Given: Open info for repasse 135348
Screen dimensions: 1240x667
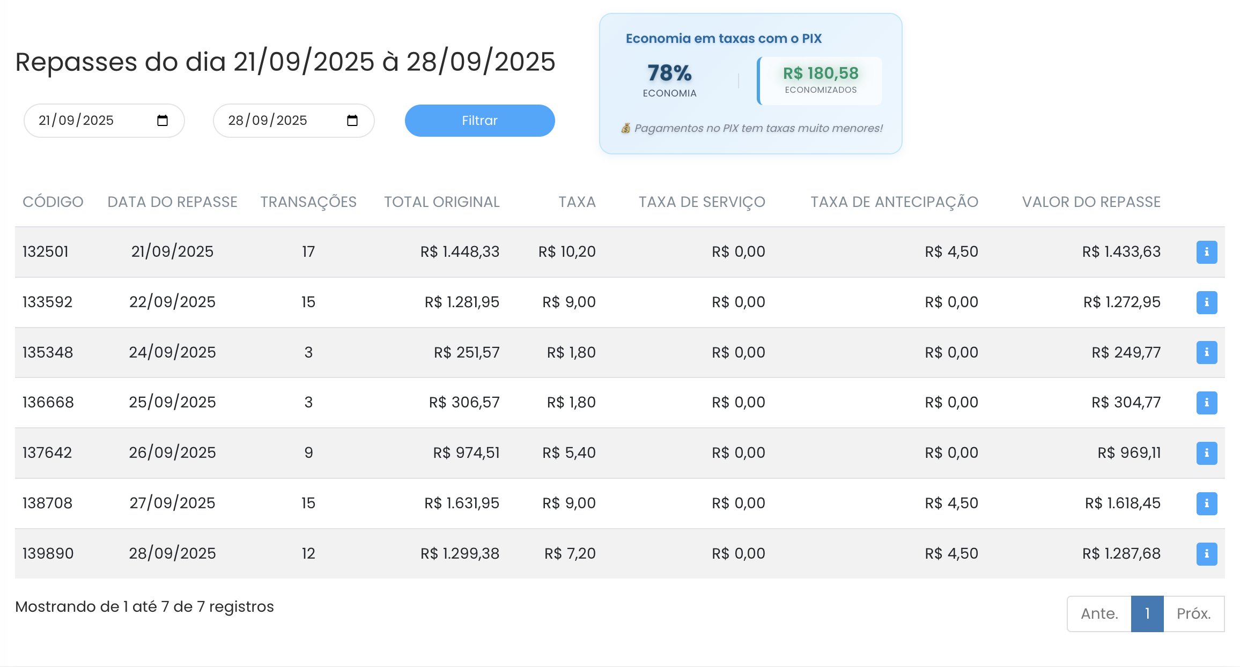Looking at the screenshot, I should tap(1206, 352).
